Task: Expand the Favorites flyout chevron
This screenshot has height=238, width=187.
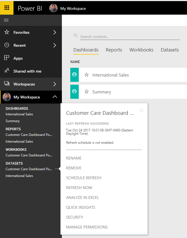Action: click(55, 32)
